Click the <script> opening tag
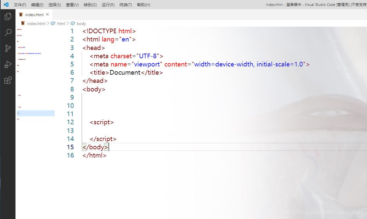Viewport: 367px width, 219px height. coord(102,122)
